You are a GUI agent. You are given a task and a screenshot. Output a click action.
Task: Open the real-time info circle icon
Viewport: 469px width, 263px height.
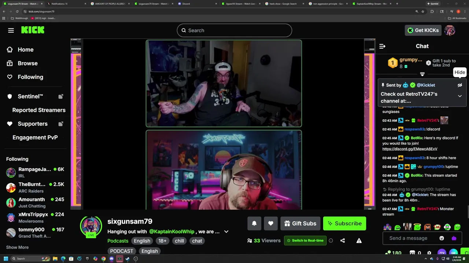[331, 241]
